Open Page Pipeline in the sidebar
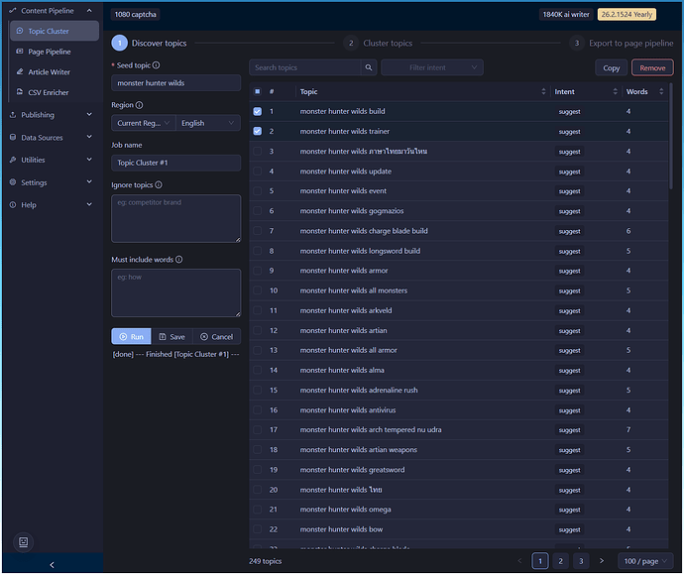Screen dimensions: 684x574 [49, 52]
